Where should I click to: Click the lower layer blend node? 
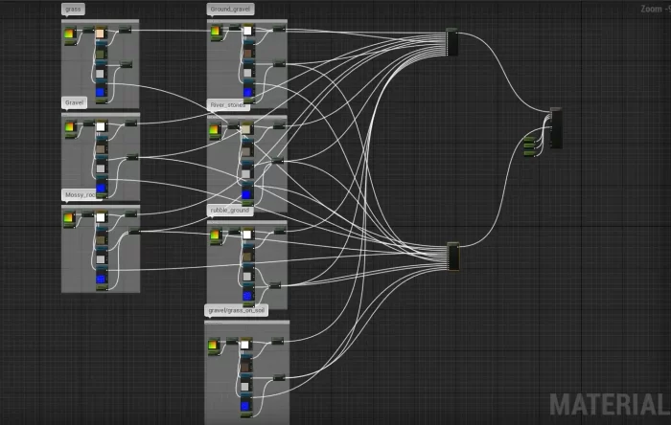(453, 257)
